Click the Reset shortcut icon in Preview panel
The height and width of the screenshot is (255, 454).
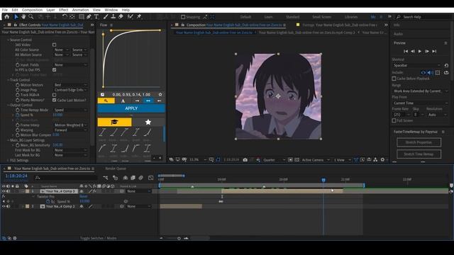point(446,65)
